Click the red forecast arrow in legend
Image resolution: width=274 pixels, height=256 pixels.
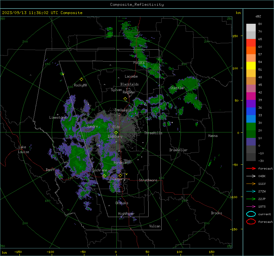click(x=251, y=168)
